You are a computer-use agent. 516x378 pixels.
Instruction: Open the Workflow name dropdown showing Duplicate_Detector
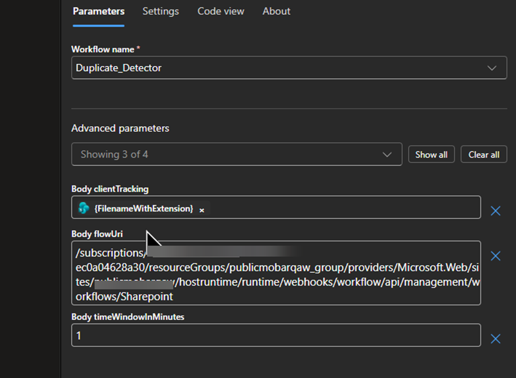tap(275, 68)
